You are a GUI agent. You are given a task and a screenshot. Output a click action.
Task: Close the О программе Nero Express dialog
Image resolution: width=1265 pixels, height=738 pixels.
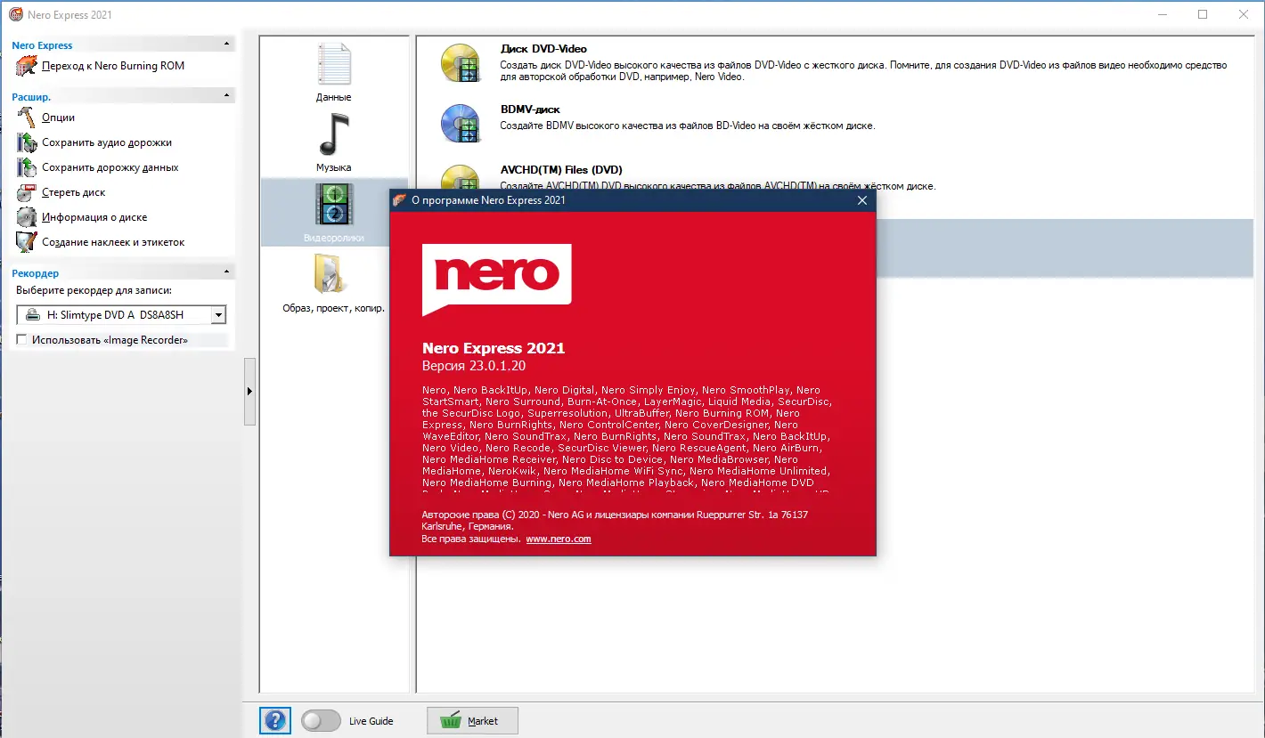[x=861, y=200]
